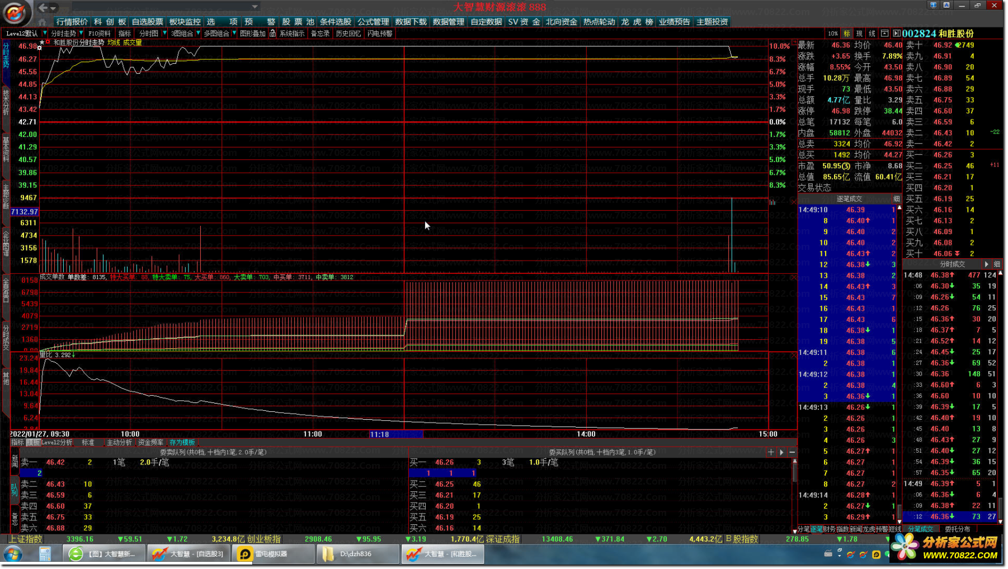Toggle 均线 indicator label
This screenshot has height=569, width=1008.
(x=114, y=42)
